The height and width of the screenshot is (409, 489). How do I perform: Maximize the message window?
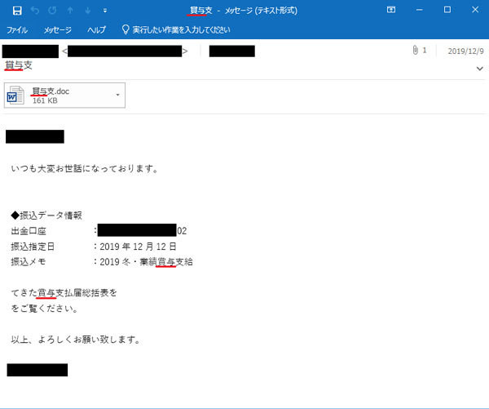coord(447,10)
